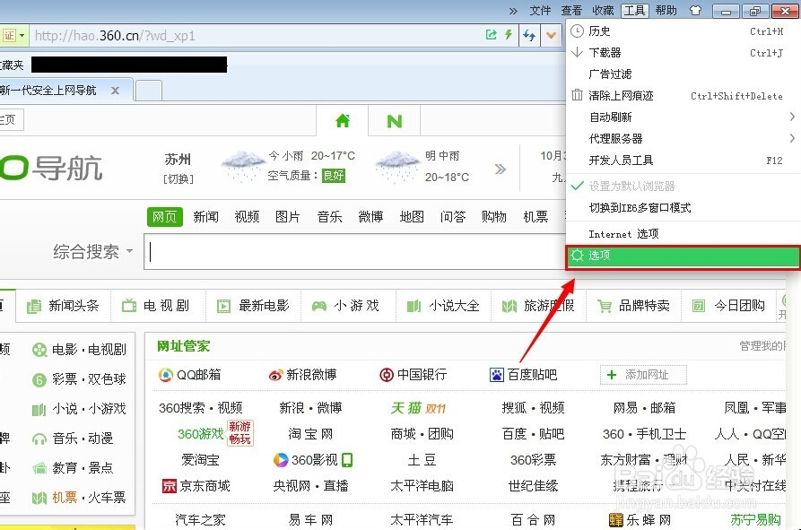Click the share page icon in address bar

coord(491,35)
